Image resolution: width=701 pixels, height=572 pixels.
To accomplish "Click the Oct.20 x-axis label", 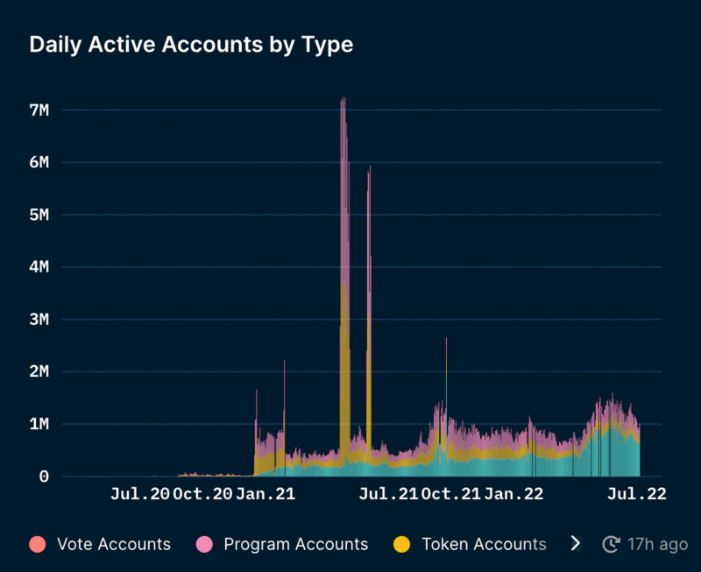I will tap(202, 494).
